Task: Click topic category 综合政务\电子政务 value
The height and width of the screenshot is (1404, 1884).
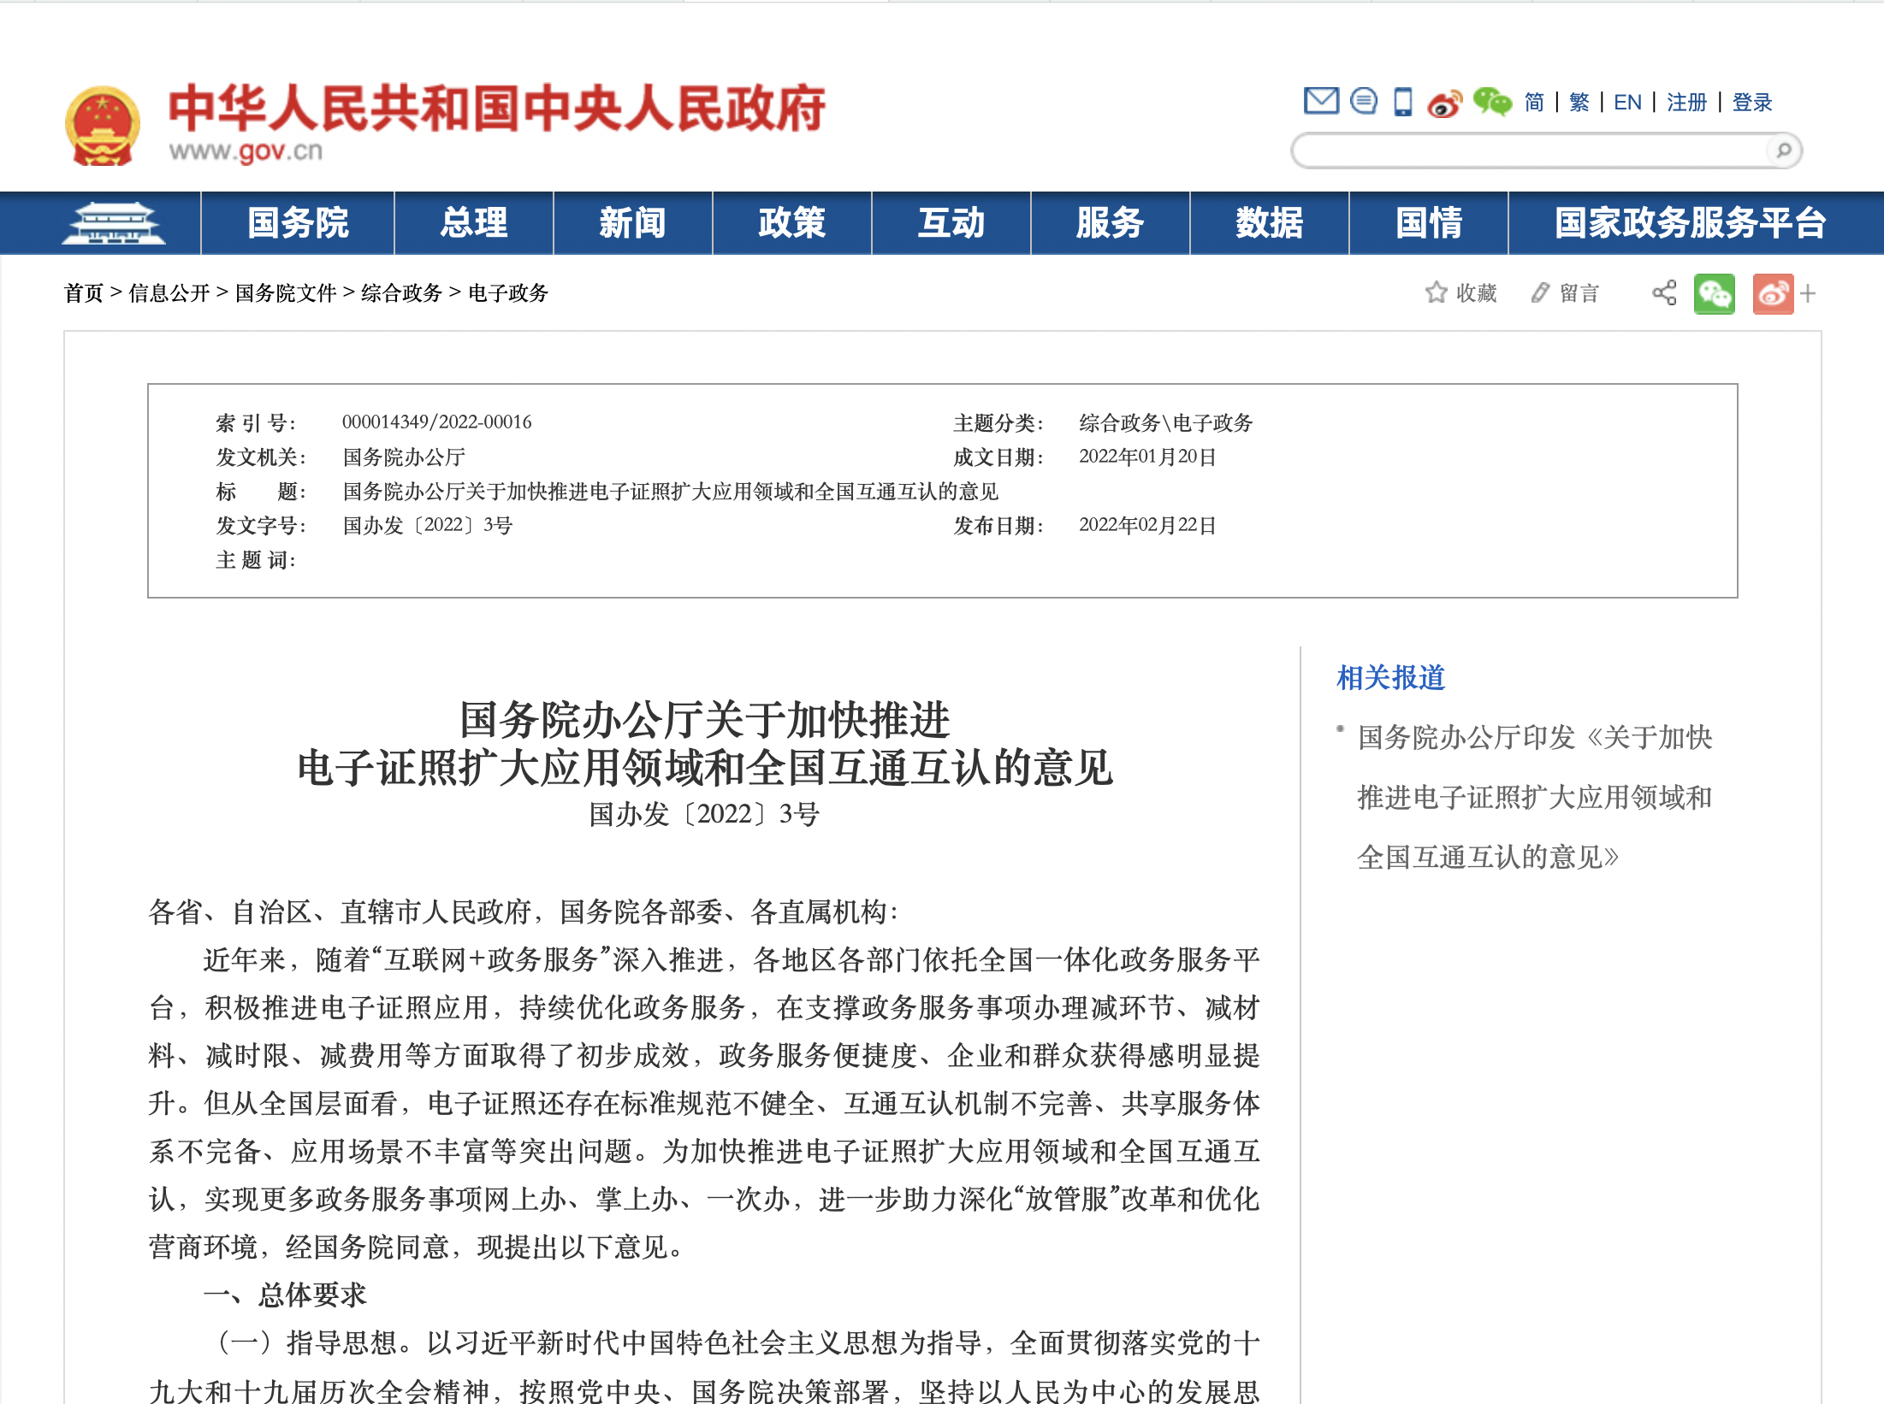Action: pyautogui.click(x=1166, y=422)
